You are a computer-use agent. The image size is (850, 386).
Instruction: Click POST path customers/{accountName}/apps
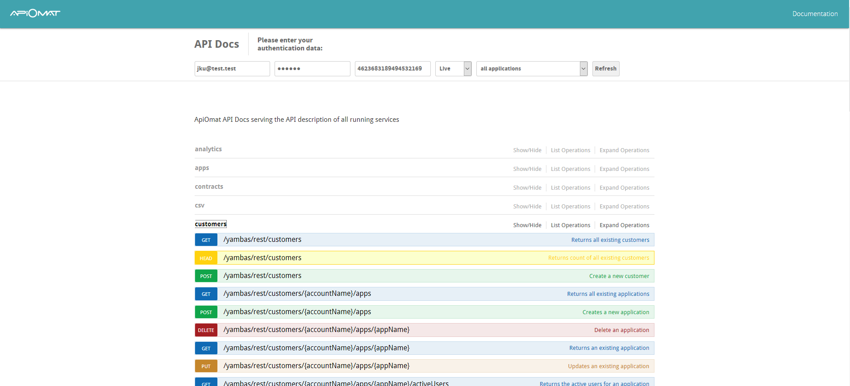click(297, 312)
